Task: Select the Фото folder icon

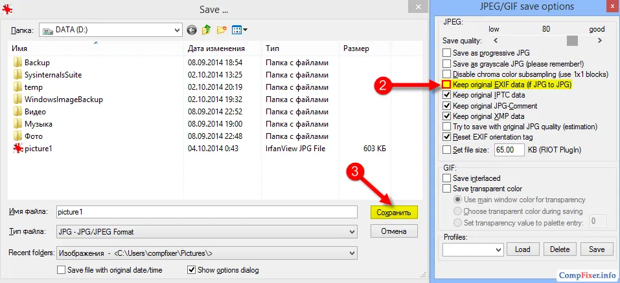Action: pyautogui.click(x=17, y=136)
